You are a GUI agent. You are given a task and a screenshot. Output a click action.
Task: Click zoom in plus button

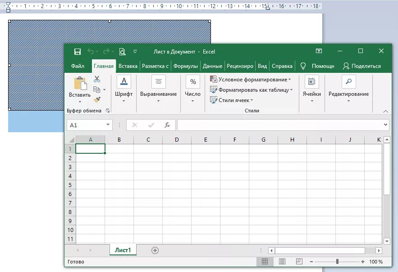pyautogui.click(x=363, y=262)
